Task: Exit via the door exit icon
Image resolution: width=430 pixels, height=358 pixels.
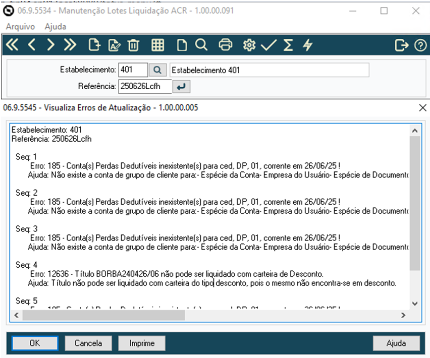Action: pyautogui.click(x=401, y=45)
